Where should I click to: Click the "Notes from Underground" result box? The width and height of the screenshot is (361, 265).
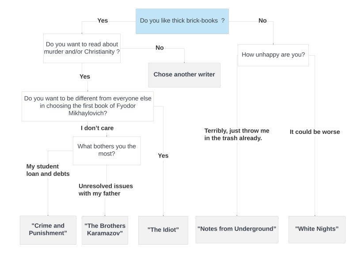point(237,229)
